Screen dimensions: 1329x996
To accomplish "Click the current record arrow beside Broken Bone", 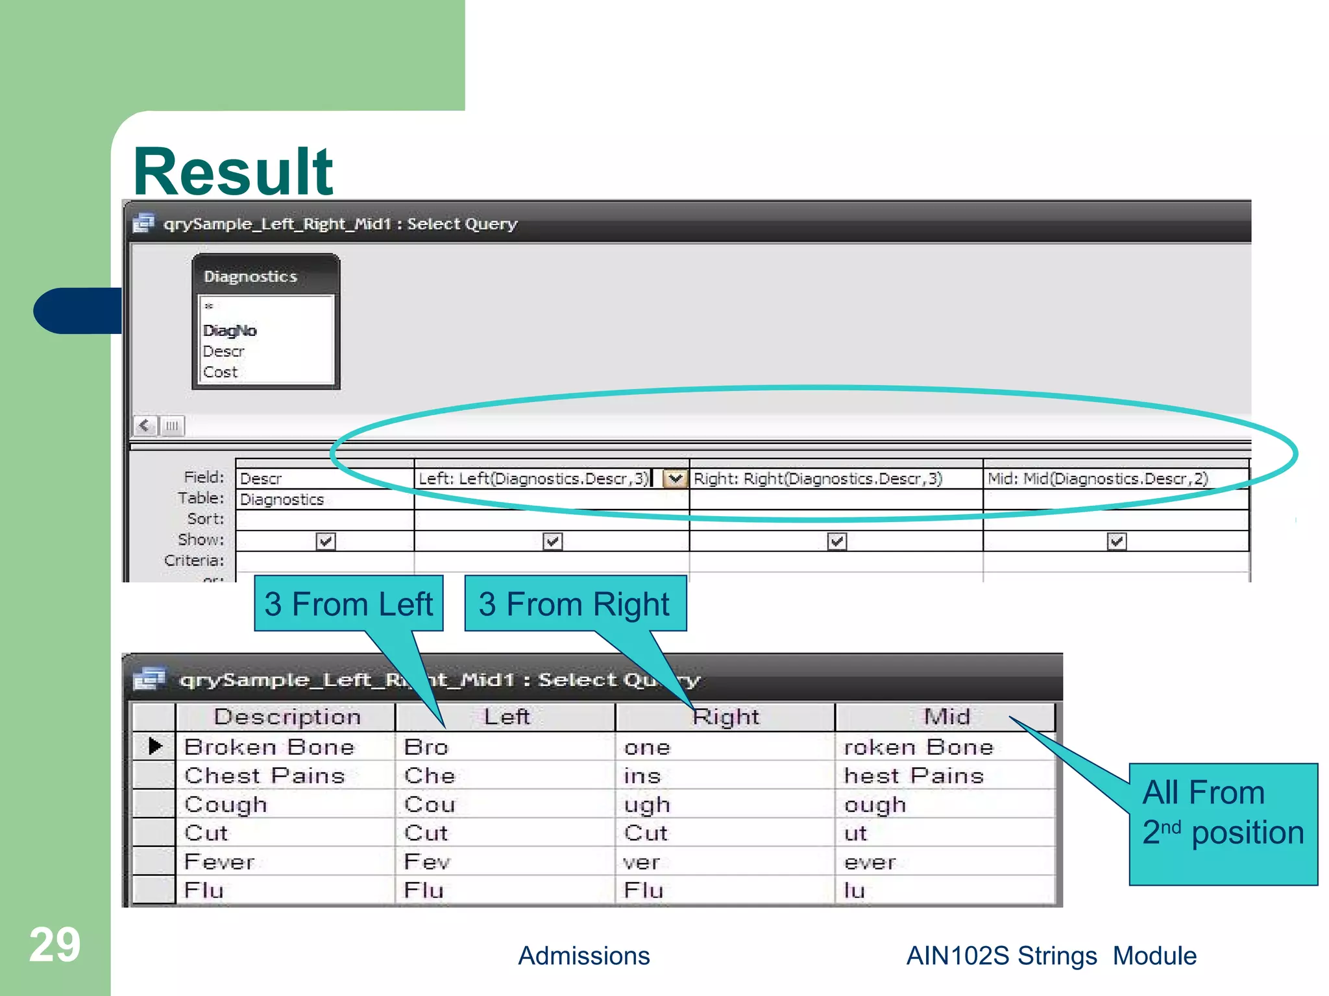I will (154, 746).
